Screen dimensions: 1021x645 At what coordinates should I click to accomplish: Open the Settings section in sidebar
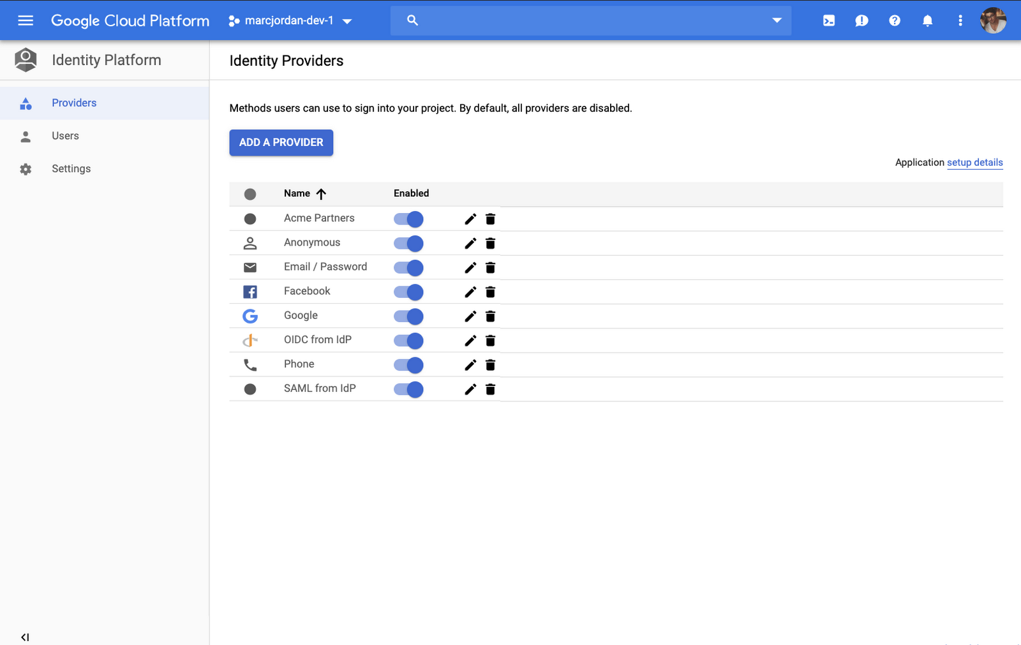click(71, 168)
